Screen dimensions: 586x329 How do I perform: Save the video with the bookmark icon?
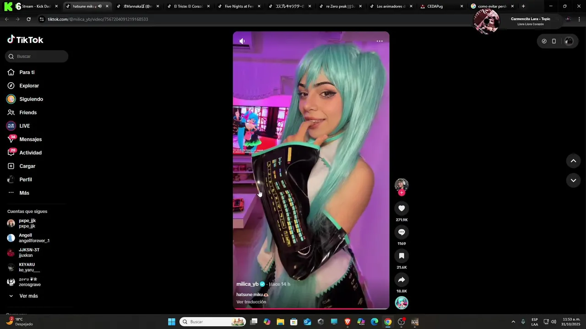pyautogui.click(x=402, y=256)
